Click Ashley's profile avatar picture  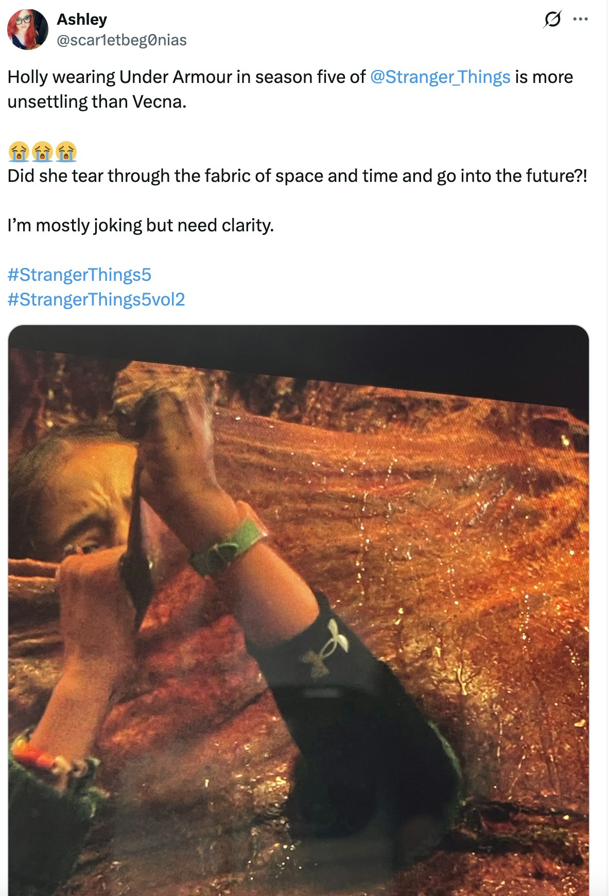28,29
